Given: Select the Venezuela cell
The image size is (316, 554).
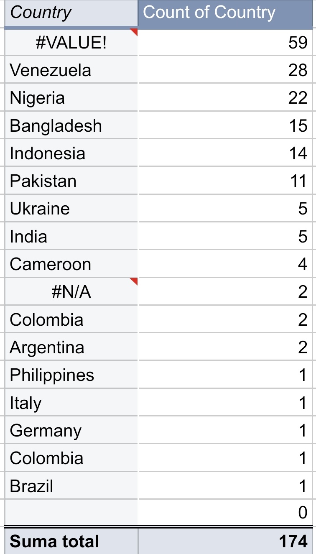Looking at the screenshot, I should pos(71,69).
